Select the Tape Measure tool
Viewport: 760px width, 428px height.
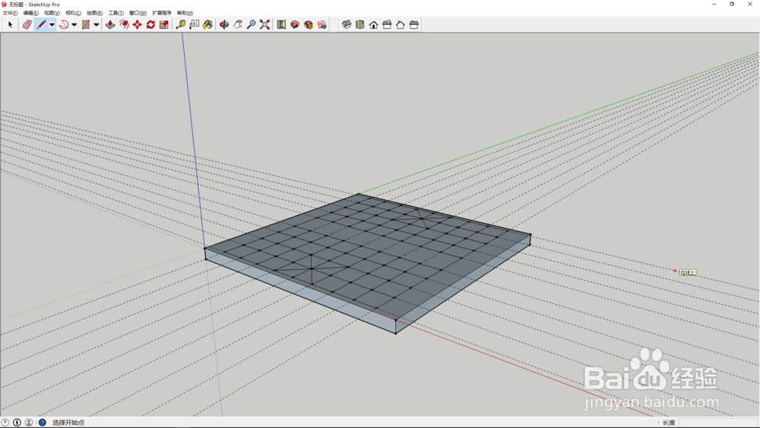[x=181, y=25]
